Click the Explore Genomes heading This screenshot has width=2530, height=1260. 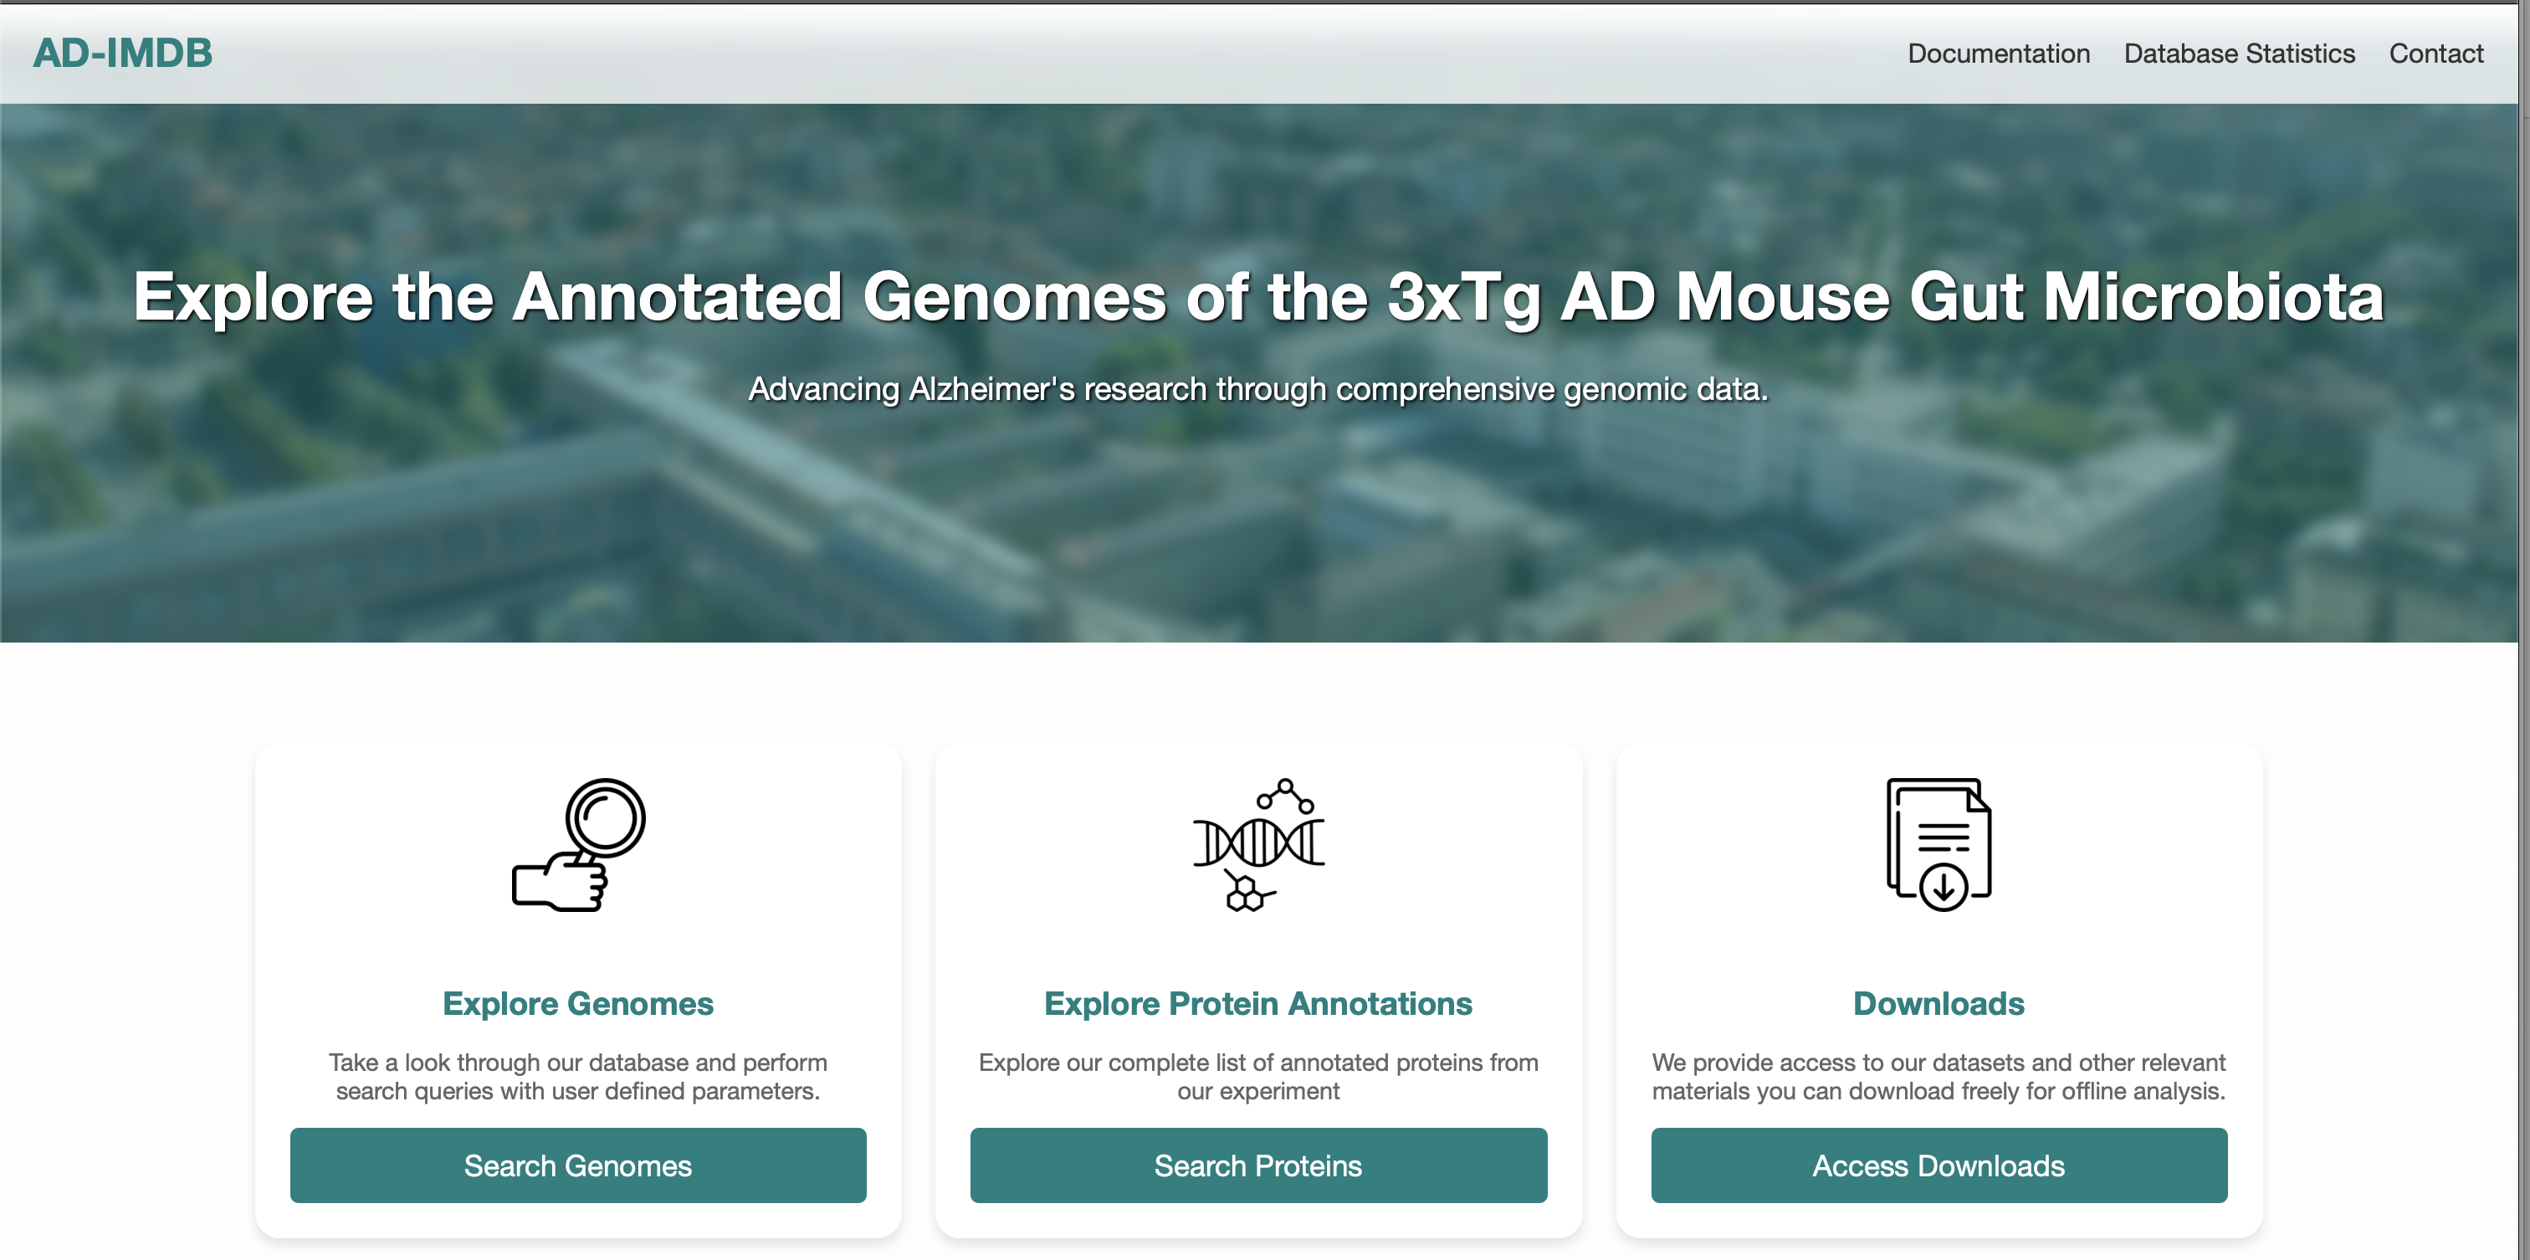pos(577,1004)
